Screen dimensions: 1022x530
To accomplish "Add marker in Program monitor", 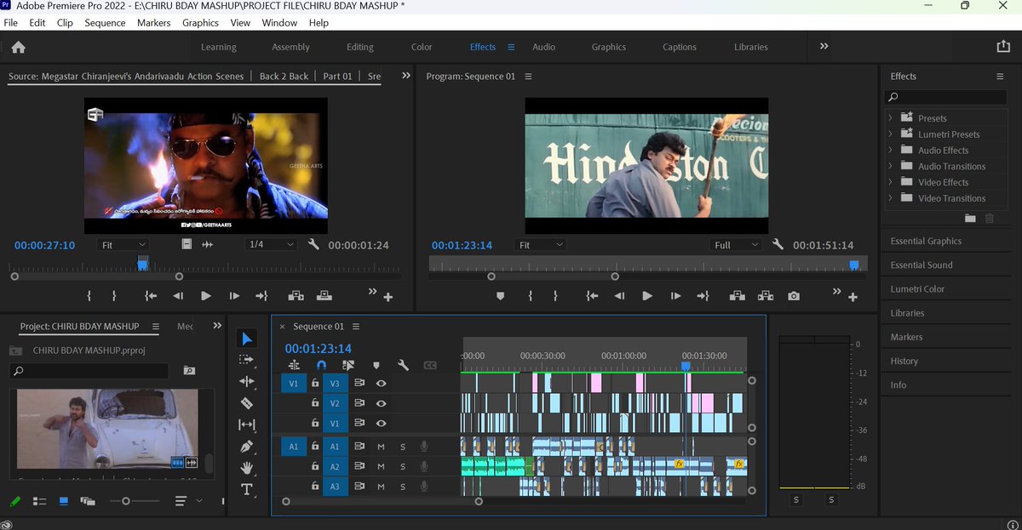I will (501, 296).
